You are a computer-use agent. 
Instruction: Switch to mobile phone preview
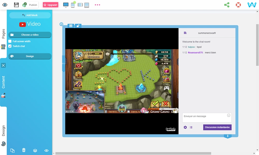click(73, 5)
